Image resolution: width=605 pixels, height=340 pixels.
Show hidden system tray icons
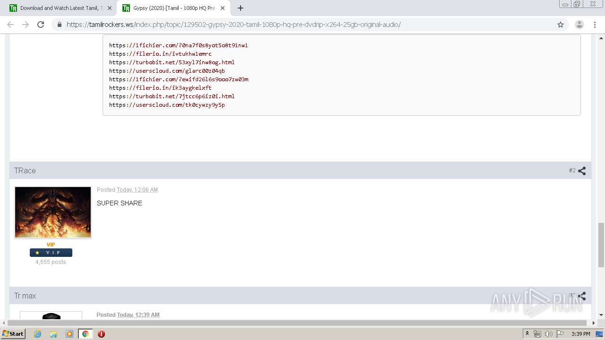(x=527, y=334)
